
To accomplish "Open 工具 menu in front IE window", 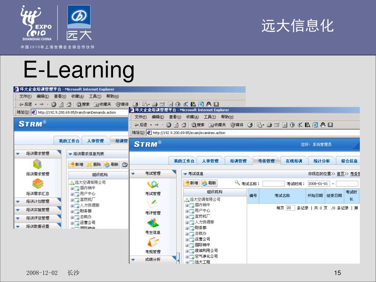I will click(x=210, y=117).
